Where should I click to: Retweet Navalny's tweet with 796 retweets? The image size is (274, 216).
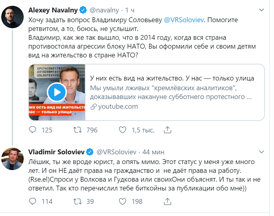click(78, 130)
